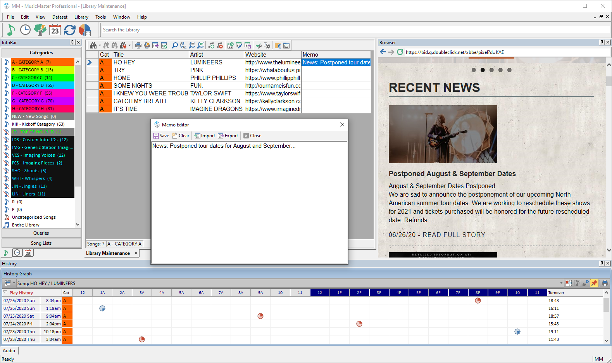Open the Dataset menu
The height and width of the screenshot is (363, 612).
tap(60, 17)
